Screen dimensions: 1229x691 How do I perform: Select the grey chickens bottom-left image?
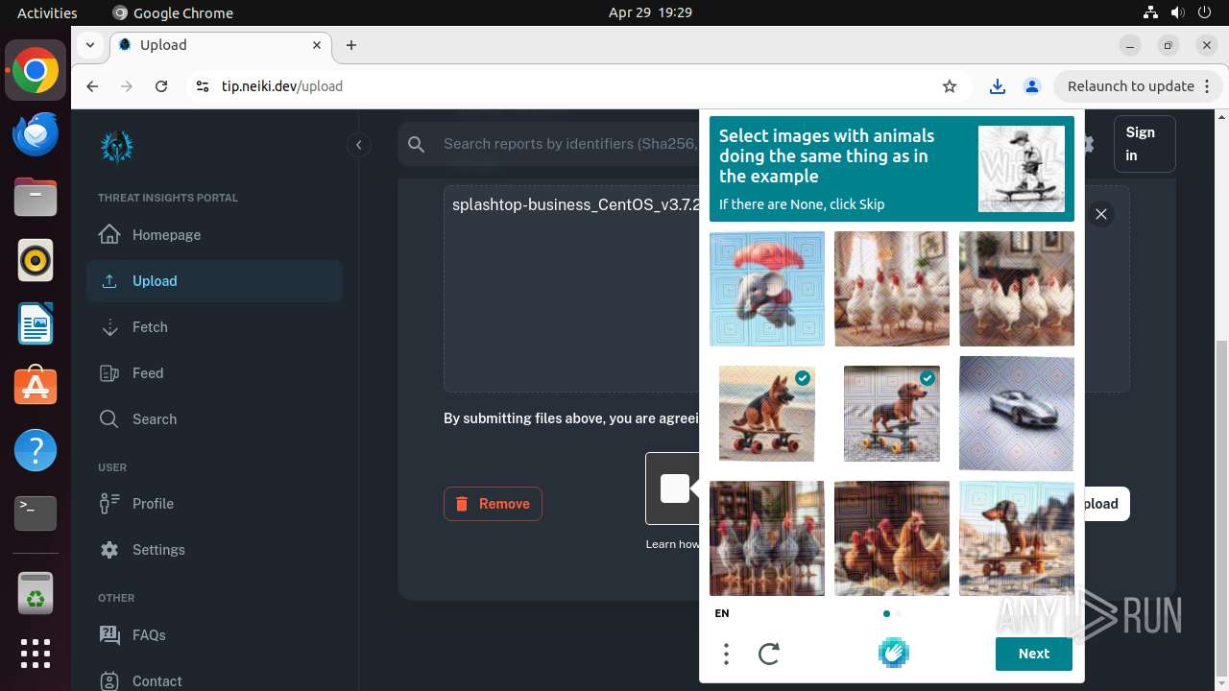tap(767, 538)
